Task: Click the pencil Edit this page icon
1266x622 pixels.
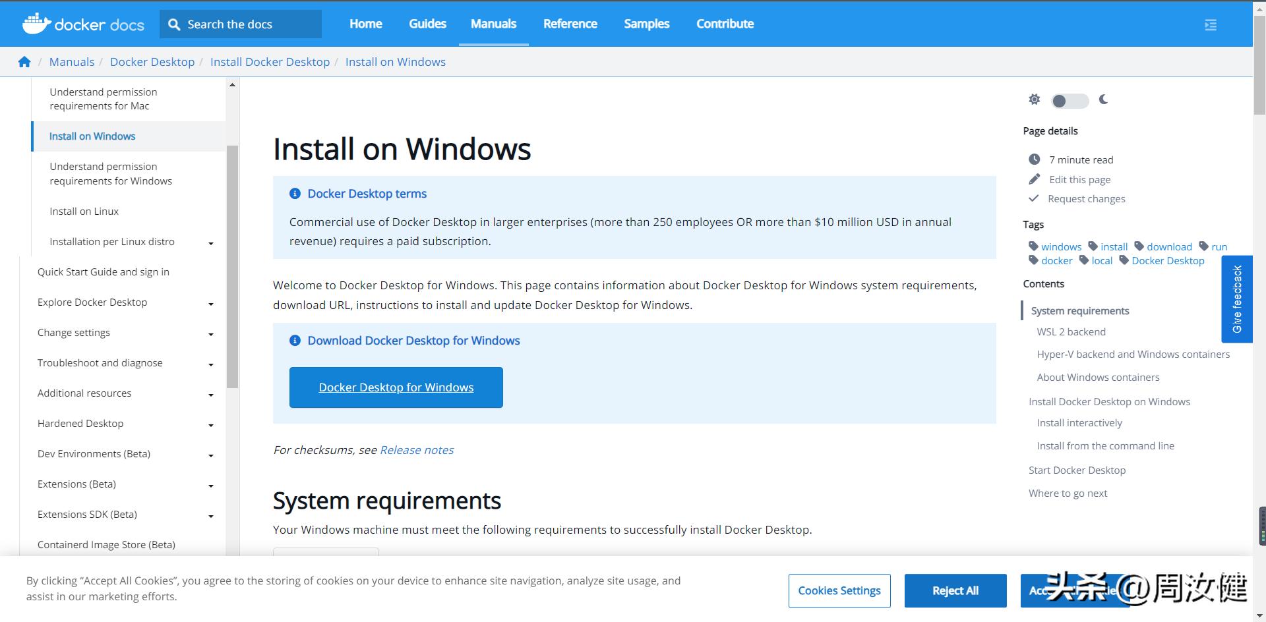Action: 1035,179
